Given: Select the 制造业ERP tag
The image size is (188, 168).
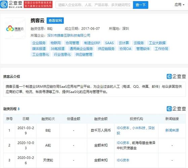Looking at the screenshot, I should tap(92, 43).
